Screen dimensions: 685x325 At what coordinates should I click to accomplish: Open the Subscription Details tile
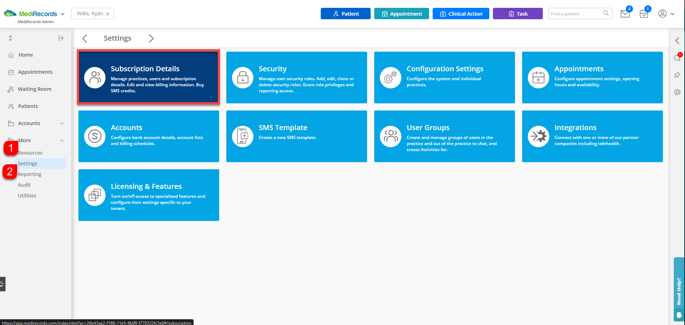tap(149, 77)
